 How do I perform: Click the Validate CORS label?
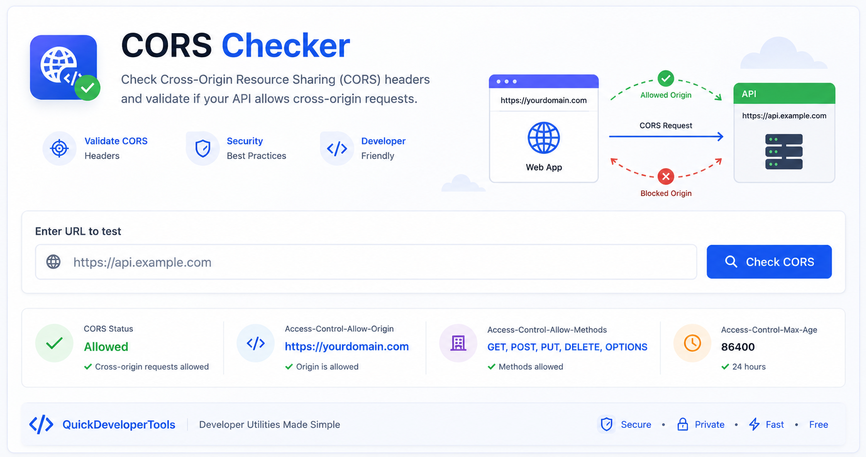(x=116, y=141)
